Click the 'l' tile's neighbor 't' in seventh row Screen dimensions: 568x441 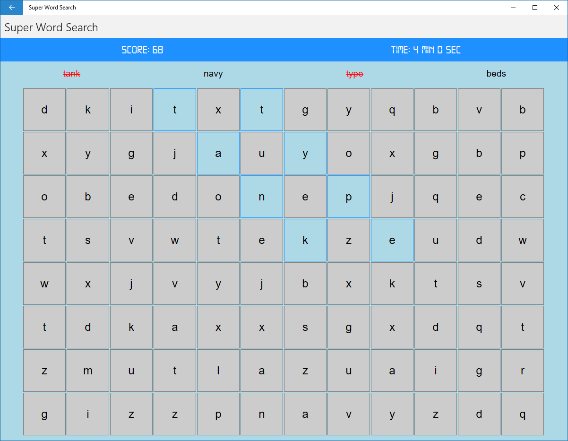pos(175,371)
